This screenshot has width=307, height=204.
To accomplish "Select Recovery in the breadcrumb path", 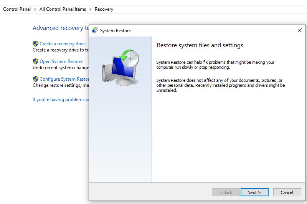I will pyautogui.click(x=104, y=9).
